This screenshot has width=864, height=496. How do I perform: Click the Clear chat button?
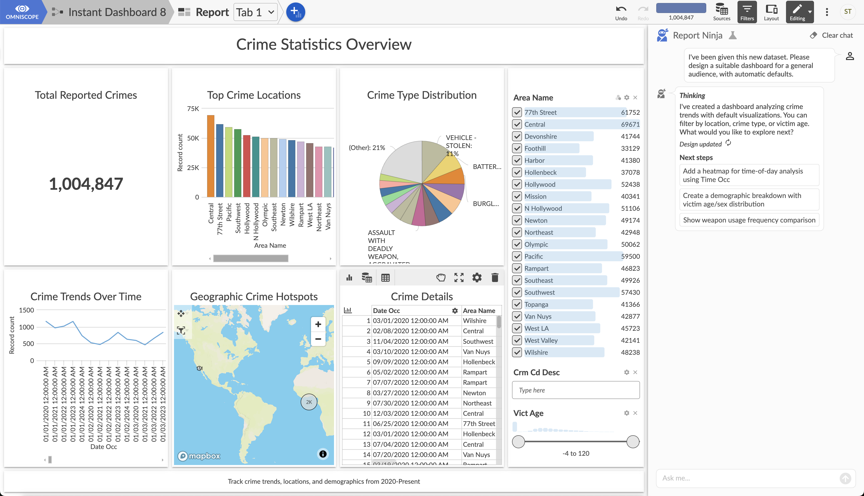[x=831, y=35]
